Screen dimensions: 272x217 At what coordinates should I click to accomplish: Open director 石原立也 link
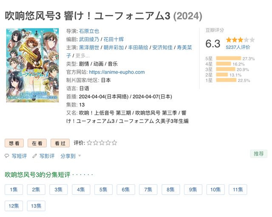89,31
